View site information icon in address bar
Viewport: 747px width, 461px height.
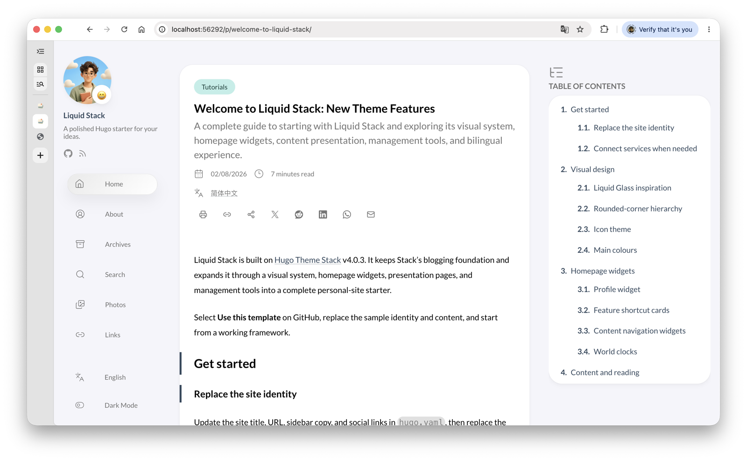pos(162,29)
